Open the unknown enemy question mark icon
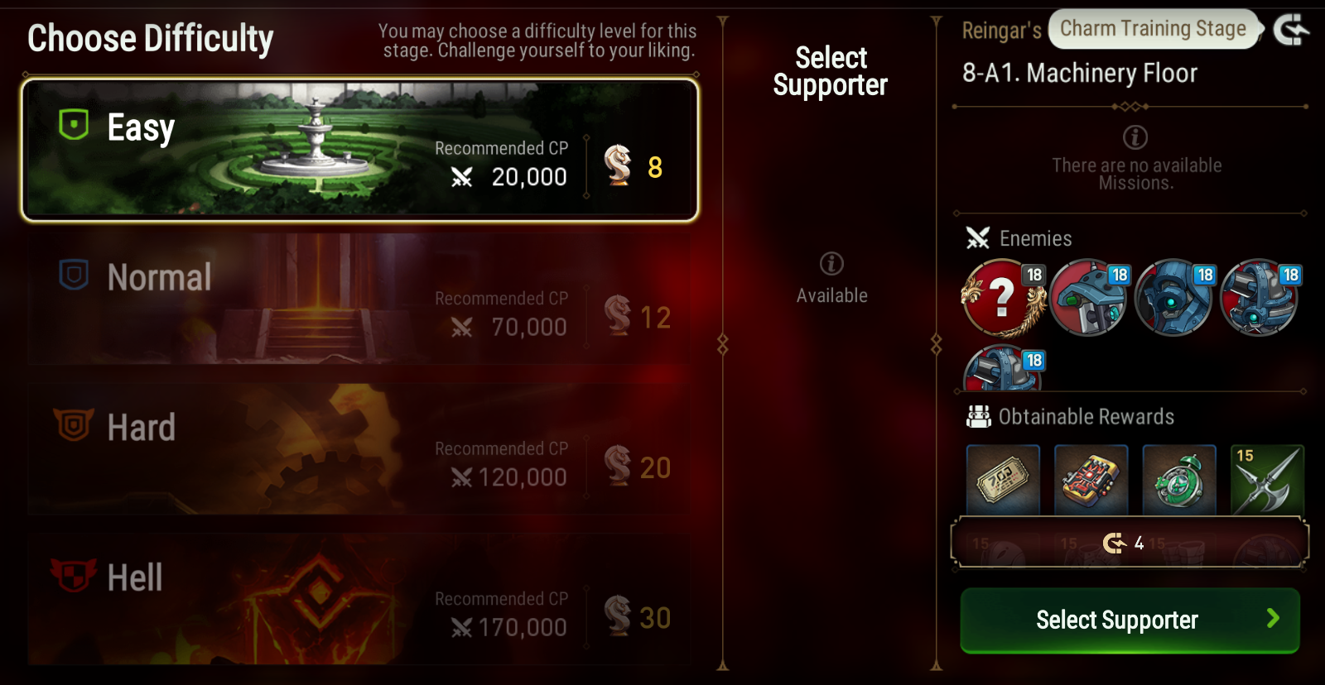The image size is (1325, 685). [x=1003, y=298]
